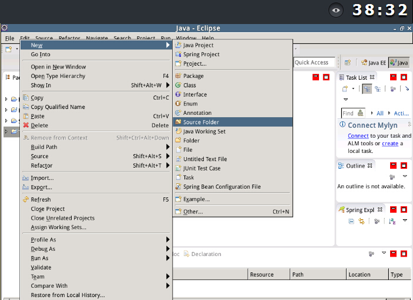Select Restore from Local History...
Screen dimensions: 413x300
(x=96, y=295)
